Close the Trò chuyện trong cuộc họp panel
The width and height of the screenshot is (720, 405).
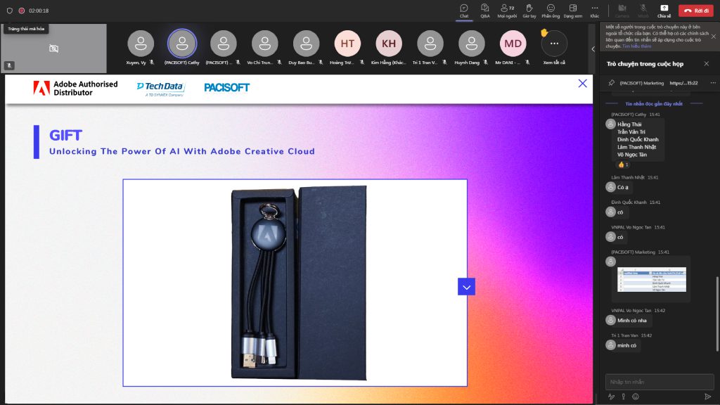706,64
